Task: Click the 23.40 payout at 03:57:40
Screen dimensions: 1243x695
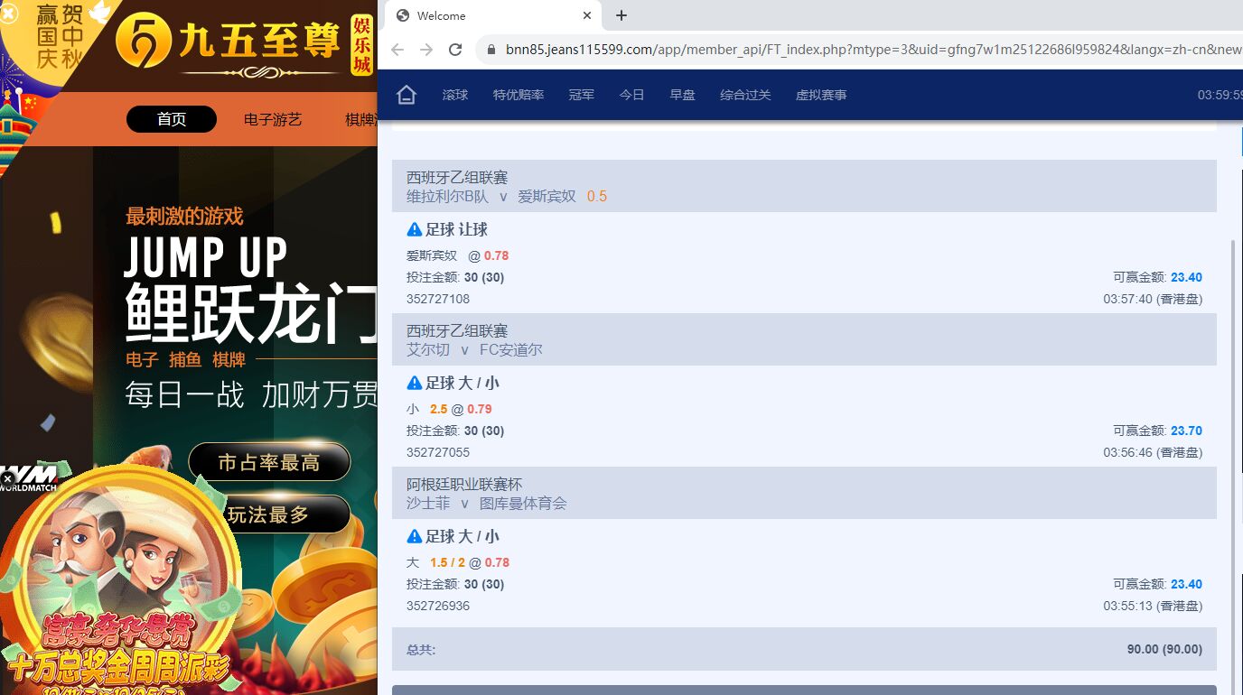Action: 1186,277
